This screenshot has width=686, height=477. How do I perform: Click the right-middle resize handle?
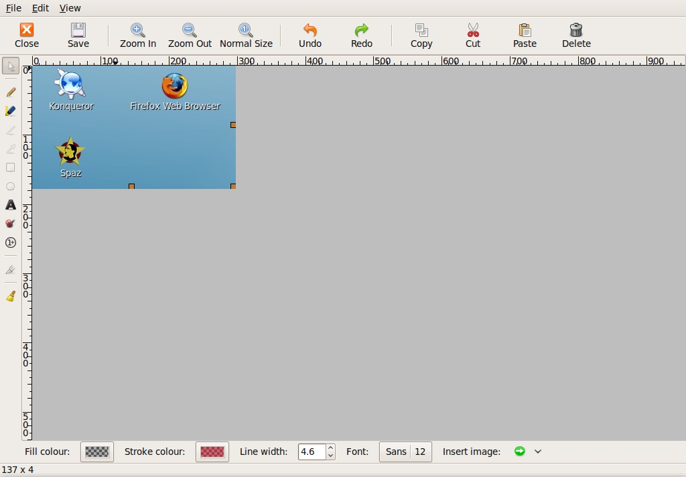[233, 125]
